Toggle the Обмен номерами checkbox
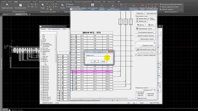This screenshot has height=111, width=198. tap(148, 18)
